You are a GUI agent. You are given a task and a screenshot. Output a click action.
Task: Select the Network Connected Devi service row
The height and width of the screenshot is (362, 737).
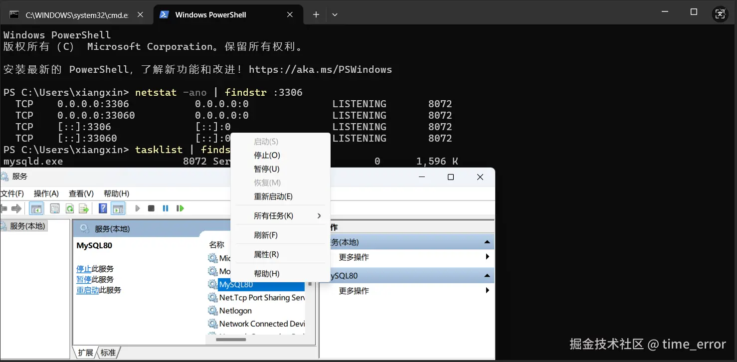pyautogui.click(x=256, y=324)
